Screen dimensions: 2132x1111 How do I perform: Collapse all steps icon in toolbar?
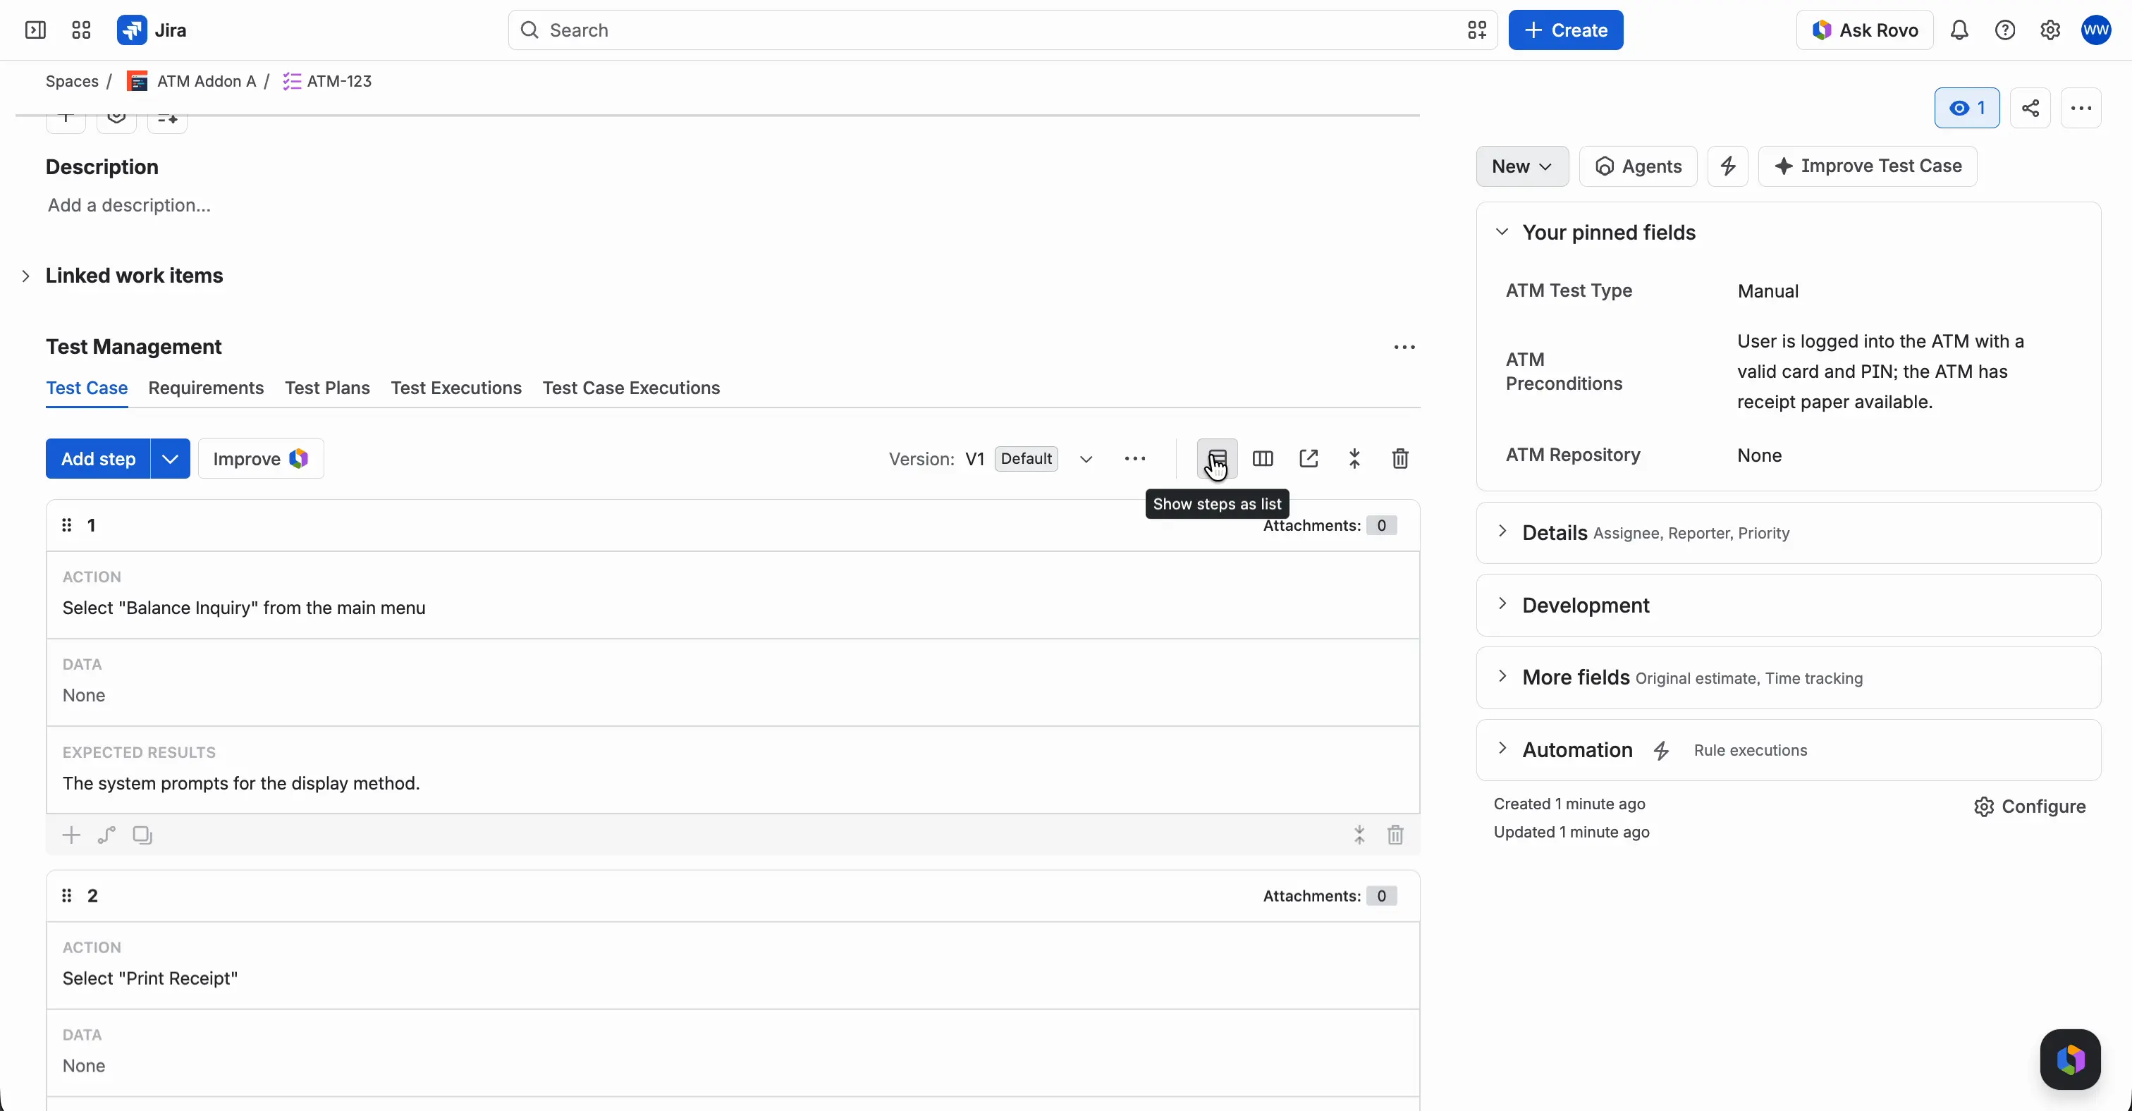(x=1355, y=458)
